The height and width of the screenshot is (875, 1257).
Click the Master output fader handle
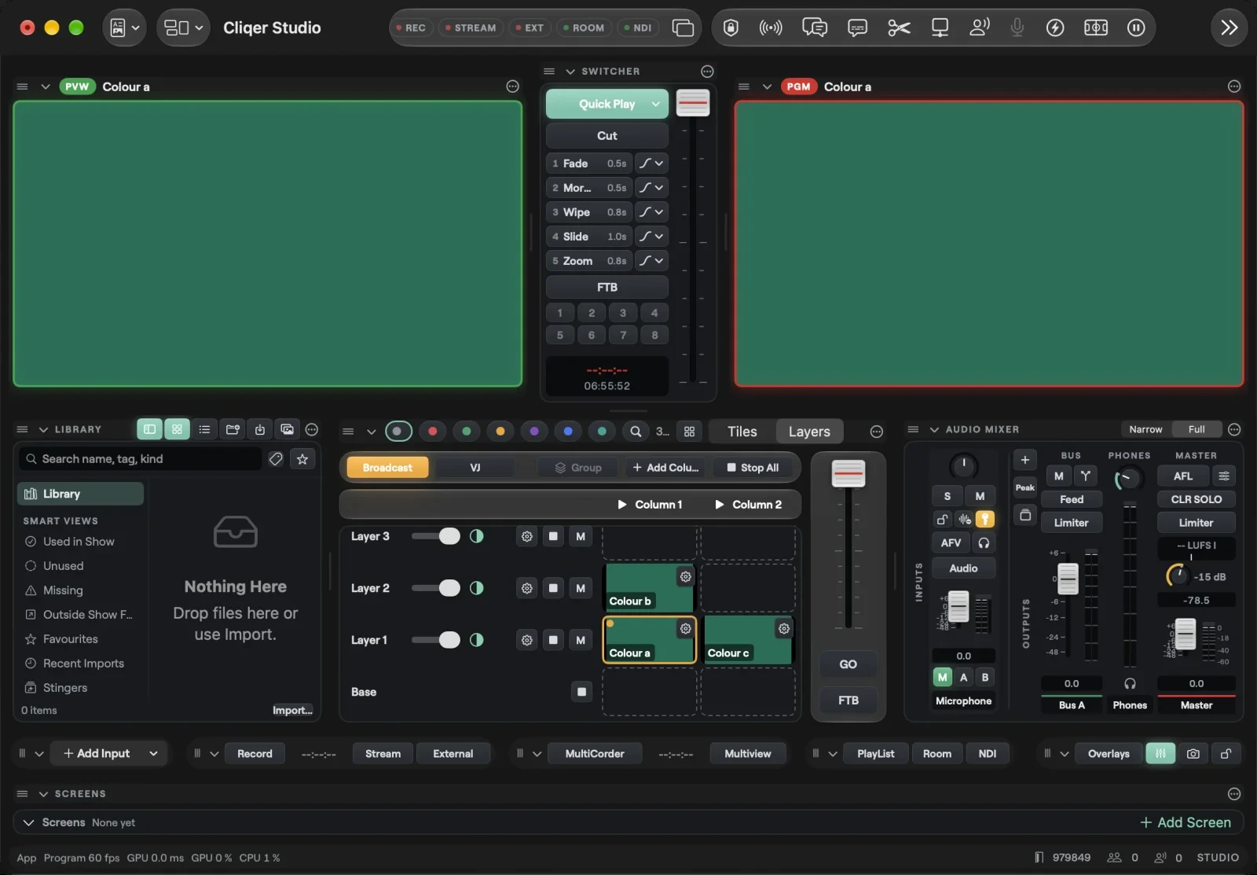[1185, 634]
